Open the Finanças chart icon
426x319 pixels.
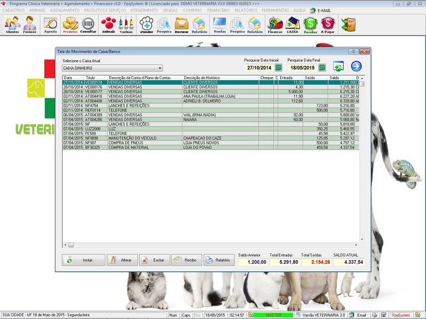pyautogui.click(x=275, y=24)
